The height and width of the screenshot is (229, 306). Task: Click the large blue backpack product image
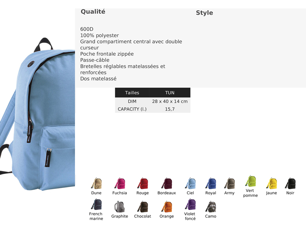(37, 114)
